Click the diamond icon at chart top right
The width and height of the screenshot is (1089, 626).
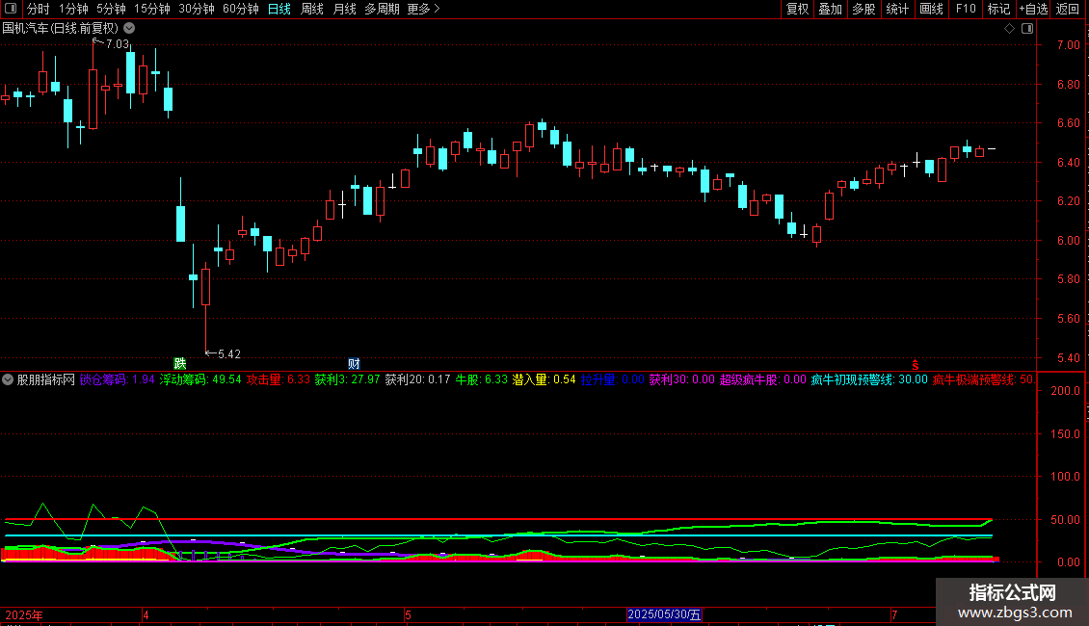click(x=1010, y=29)
